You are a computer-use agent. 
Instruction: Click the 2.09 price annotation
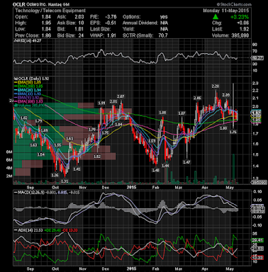tap(226, 95)
